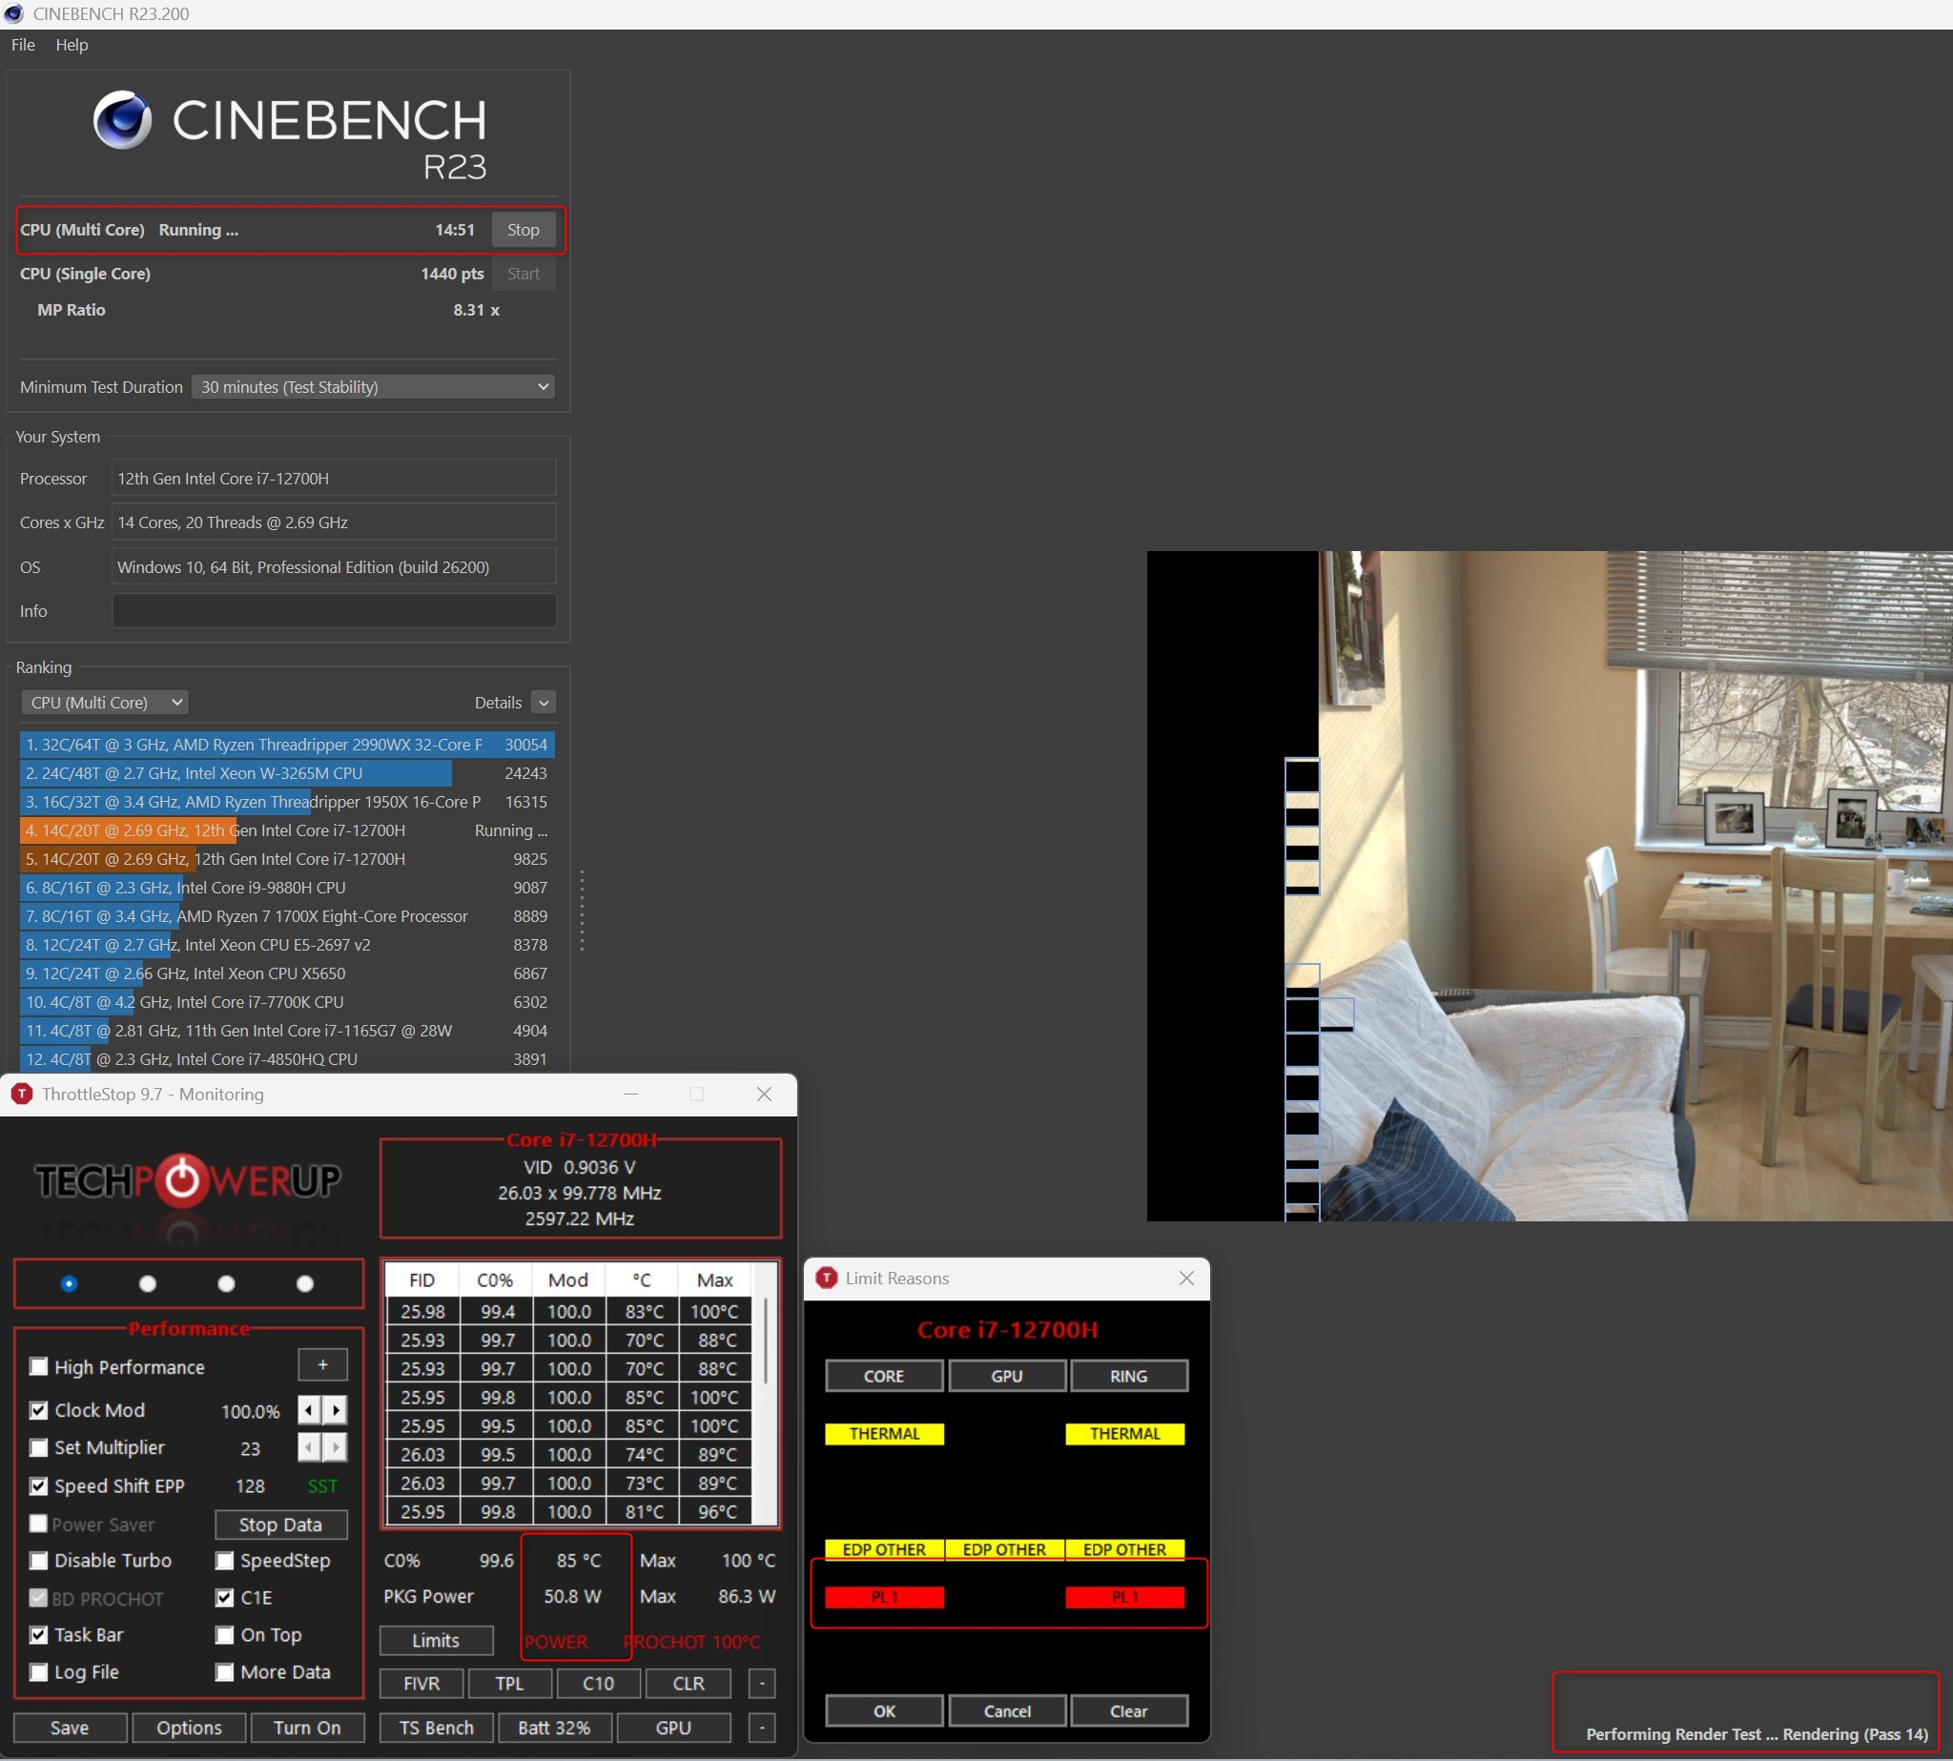Screen dimensions: 1953x1761
Task: Select the fourth ThrottleStop profile radio button
Action: click(305, 1284)
